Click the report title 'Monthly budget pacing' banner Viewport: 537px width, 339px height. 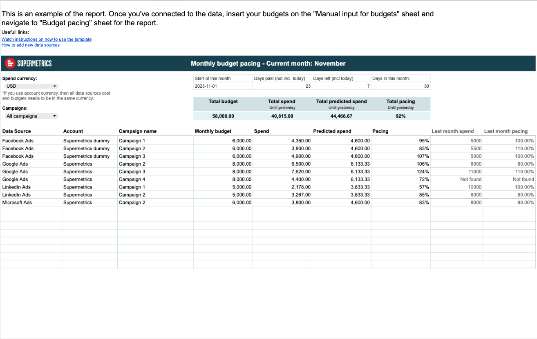coord(268,64)
